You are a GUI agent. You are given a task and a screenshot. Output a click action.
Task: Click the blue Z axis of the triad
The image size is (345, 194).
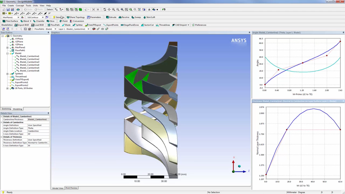(x=241, y=172)
